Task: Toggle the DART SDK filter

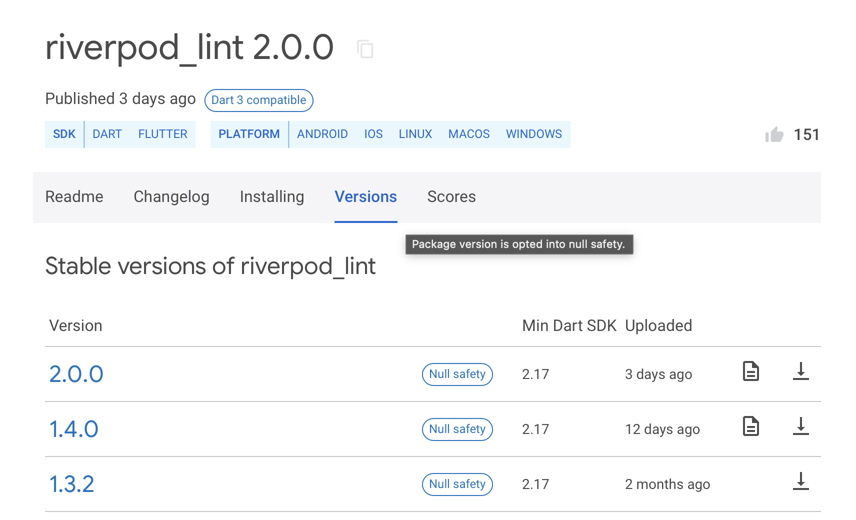Action: 106,134
